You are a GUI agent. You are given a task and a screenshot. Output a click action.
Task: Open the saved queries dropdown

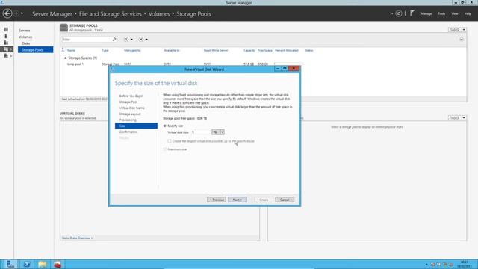tap(143, 40)
